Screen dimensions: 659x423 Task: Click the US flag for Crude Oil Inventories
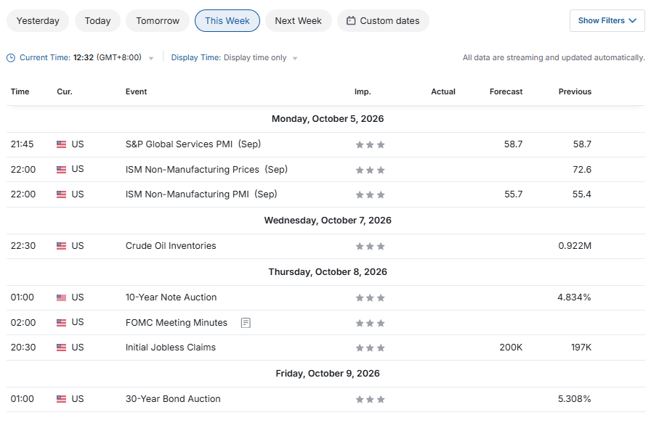[61, 246]
